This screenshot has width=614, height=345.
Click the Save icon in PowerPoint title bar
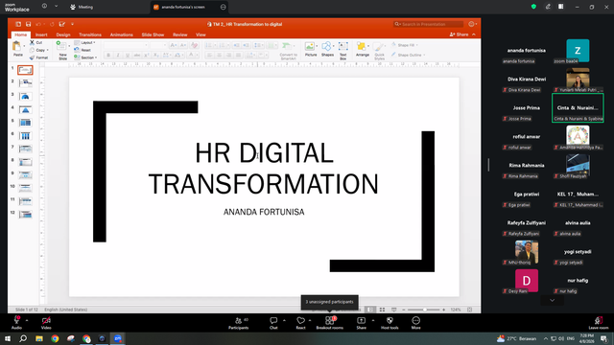28,24
